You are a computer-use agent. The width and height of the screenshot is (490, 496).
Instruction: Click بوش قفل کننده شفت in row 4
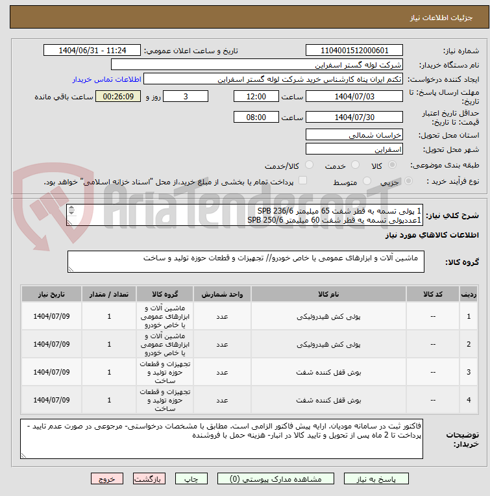tap(328, 400)
